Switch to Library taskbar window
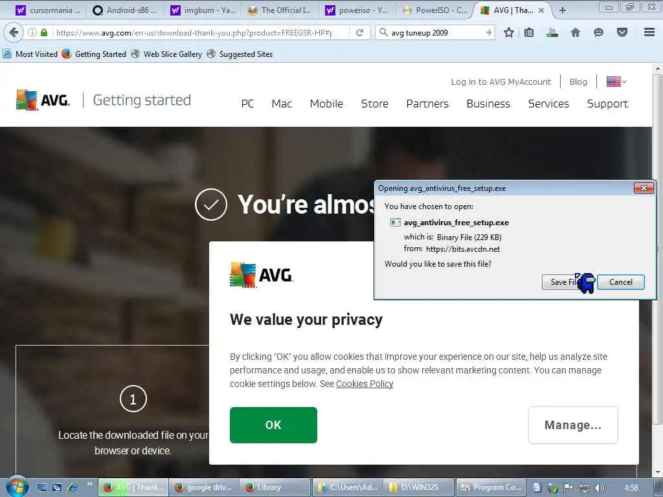 (x=275, y=487)
